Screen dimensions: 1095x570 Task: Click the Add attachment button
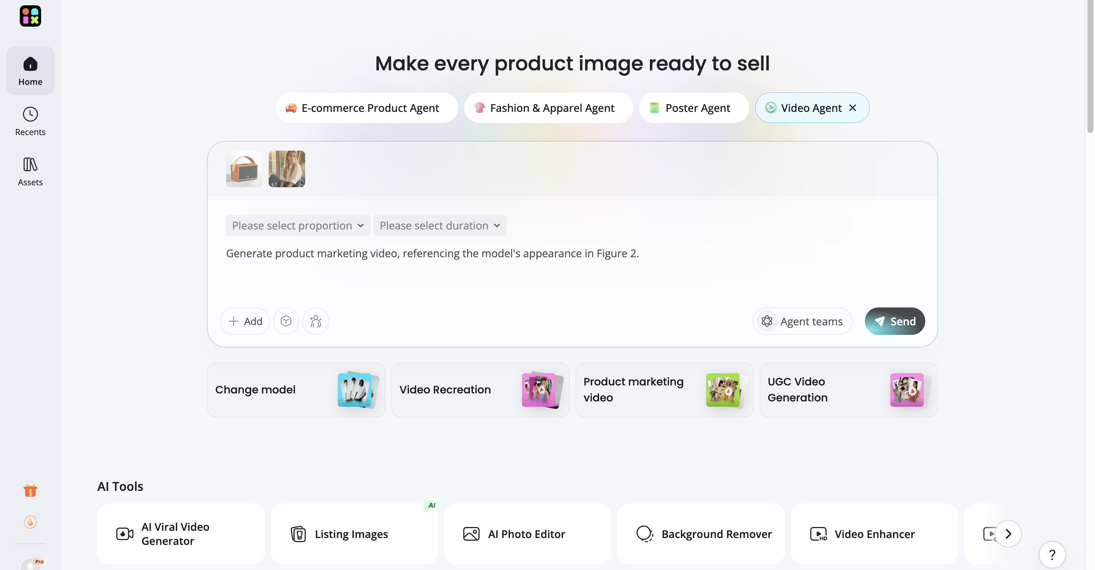click(245, 322)
